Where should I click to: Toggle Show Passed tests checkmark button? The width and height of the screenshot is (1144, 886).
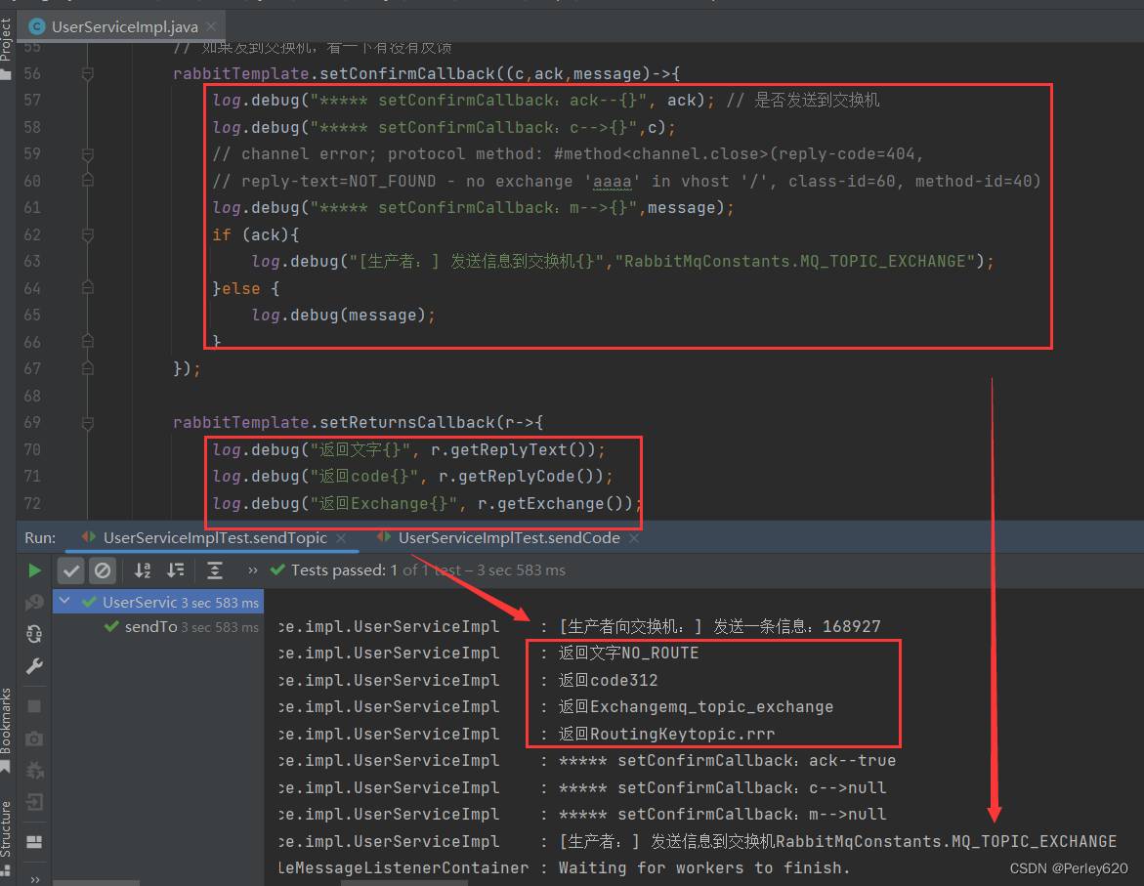pyautogui.click(x=70, y=570)
